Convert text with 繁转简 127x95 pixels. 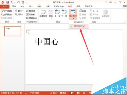(x=30, y=11)
